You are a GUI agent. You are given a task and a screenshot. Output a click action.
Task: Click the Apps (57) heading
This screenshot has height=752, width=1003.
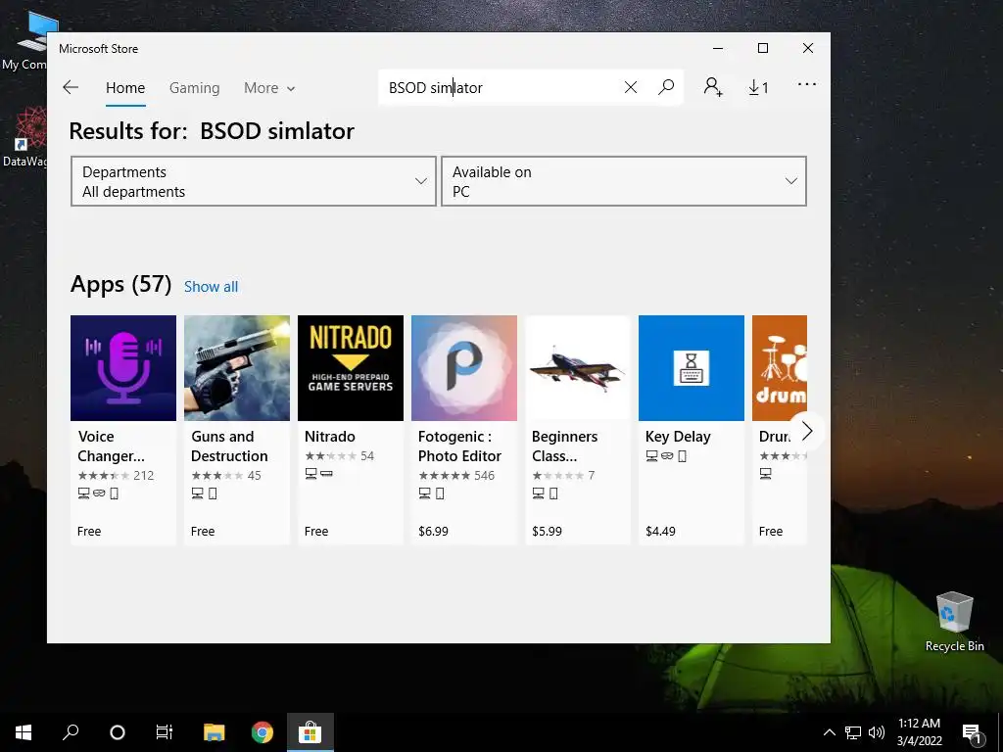pyautogui.click(x=120, y=284)
